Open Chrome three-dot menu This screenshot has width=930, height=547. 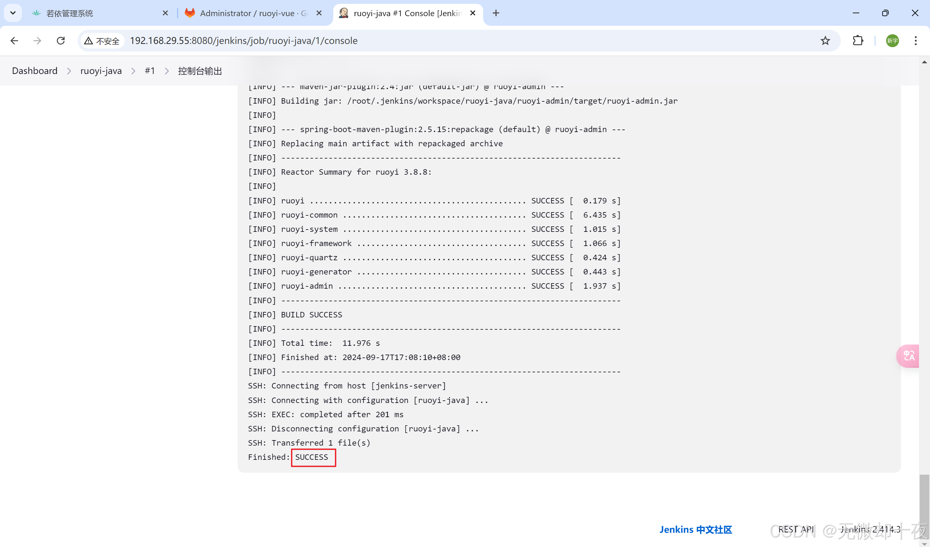click(x=915, y=41)
